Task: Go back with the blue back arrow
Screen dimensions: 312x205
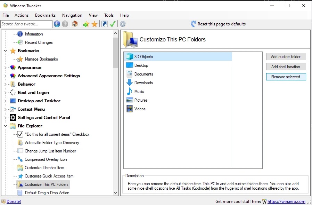Action: [57, 24]
